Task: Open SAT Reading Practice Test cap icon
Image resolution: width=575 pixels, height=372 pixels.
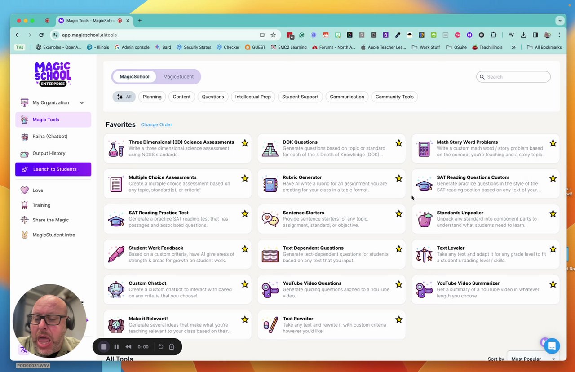Action: [116, 219]
